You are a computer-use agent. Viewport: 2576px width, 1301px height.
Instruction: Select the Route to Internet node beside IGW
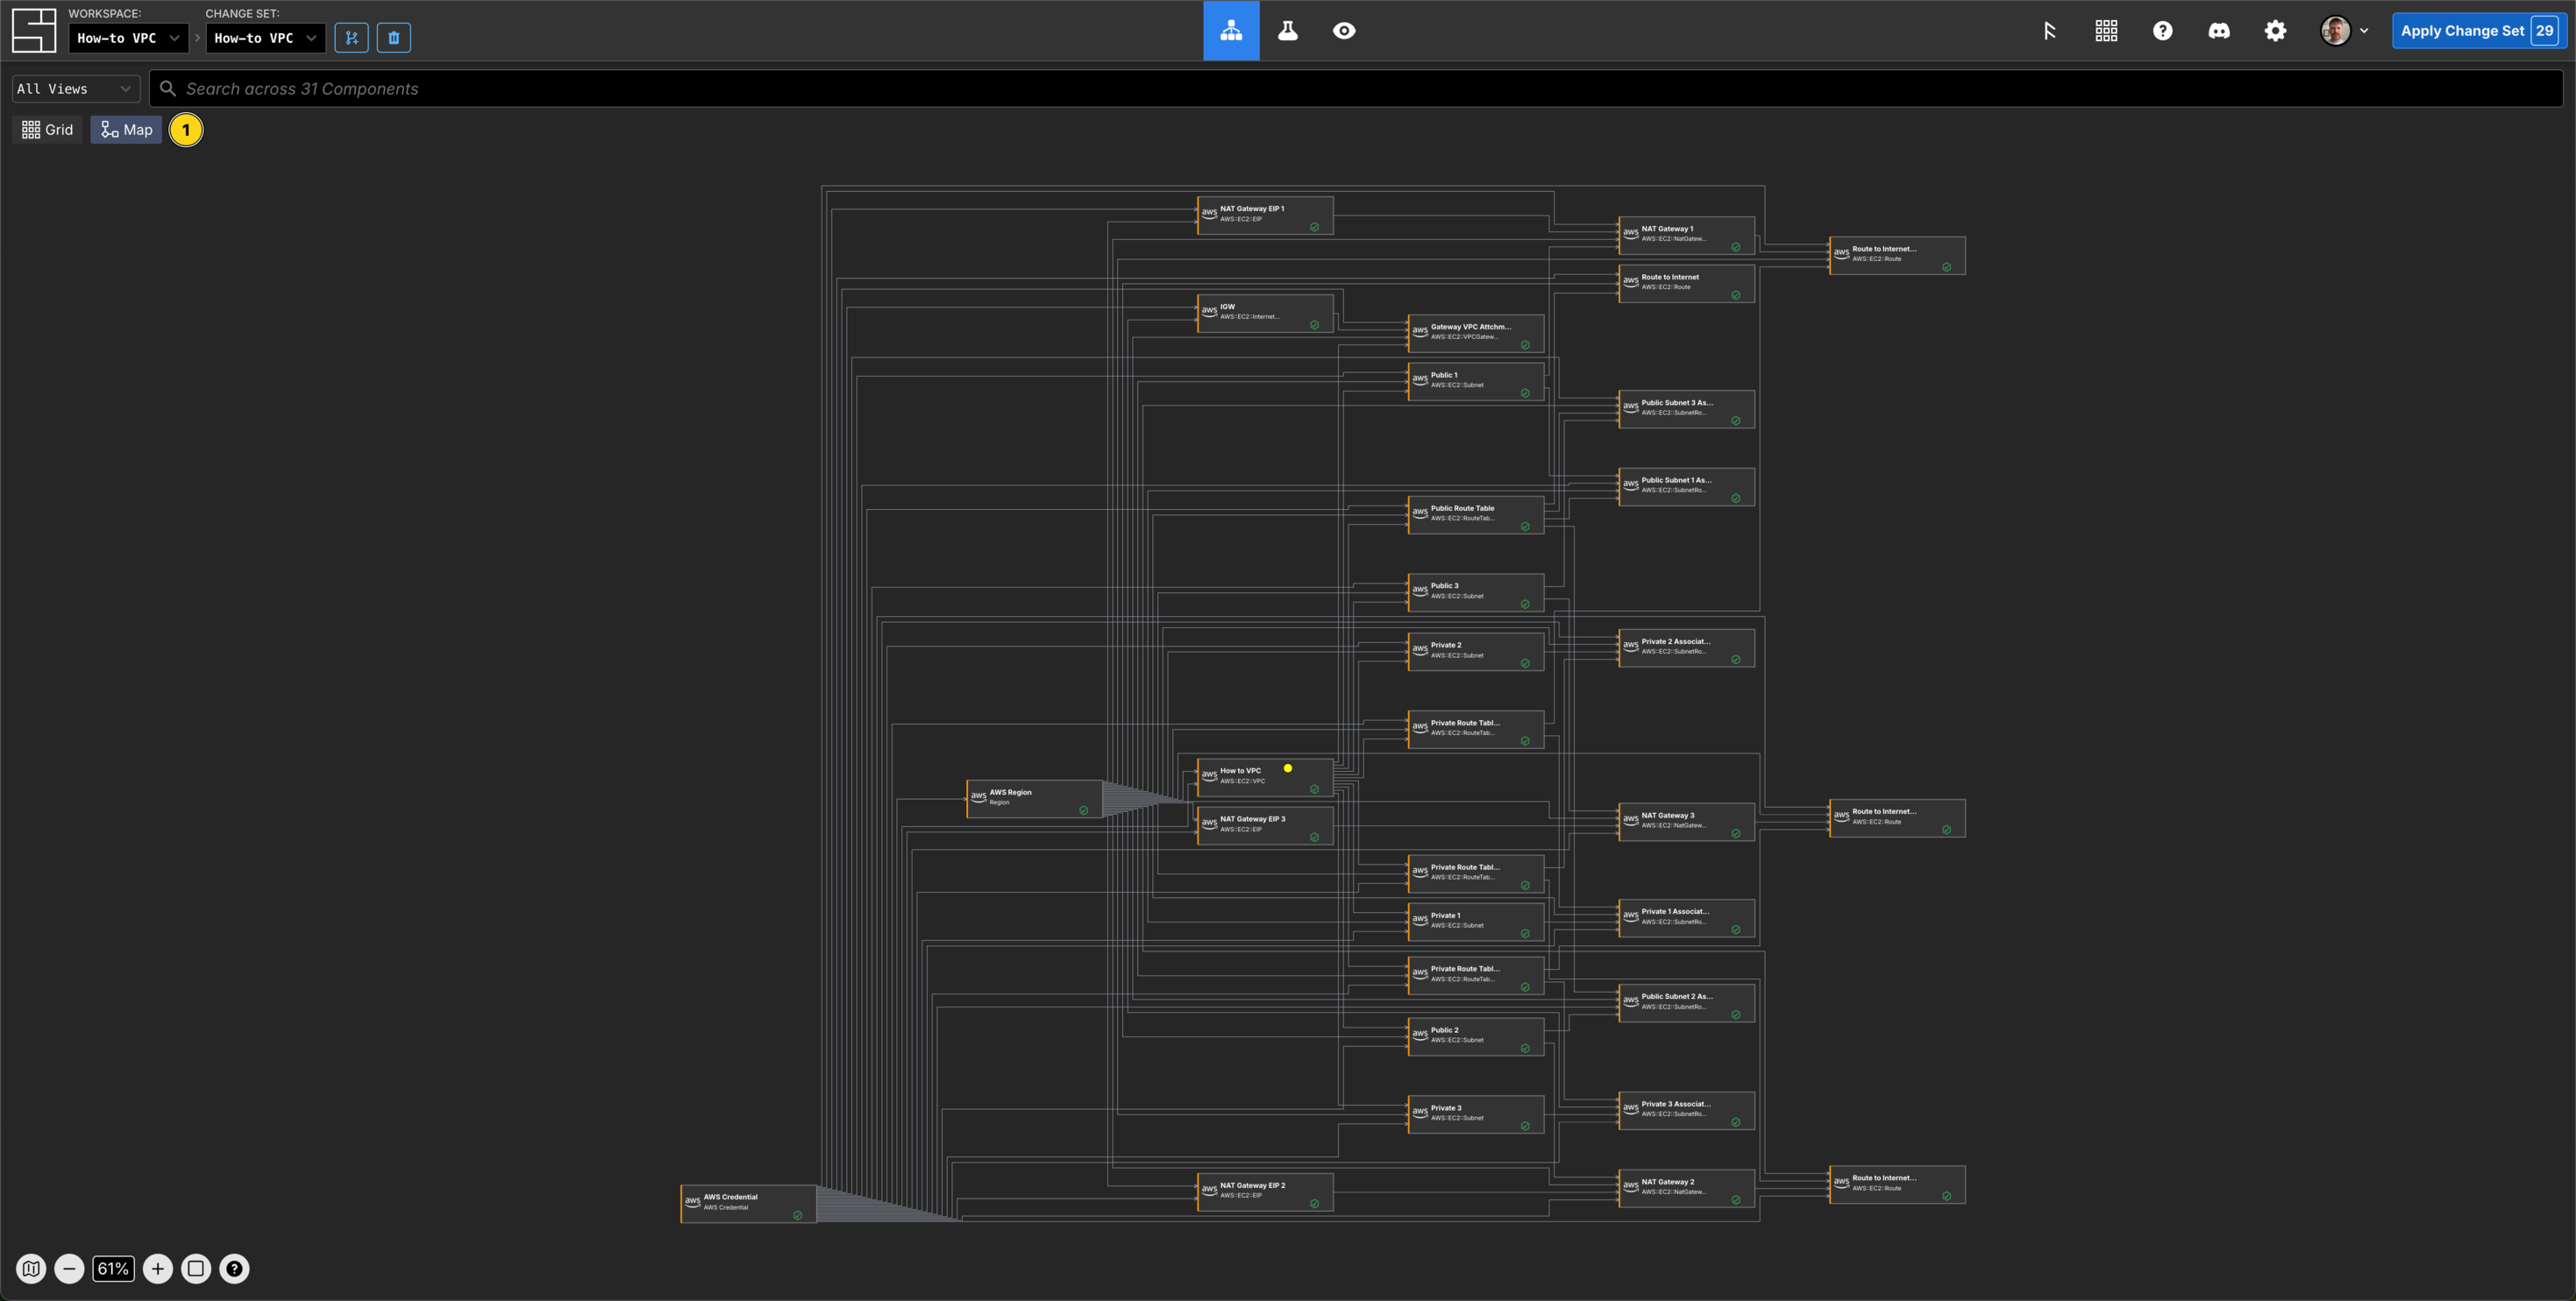tap(1686, 284)
